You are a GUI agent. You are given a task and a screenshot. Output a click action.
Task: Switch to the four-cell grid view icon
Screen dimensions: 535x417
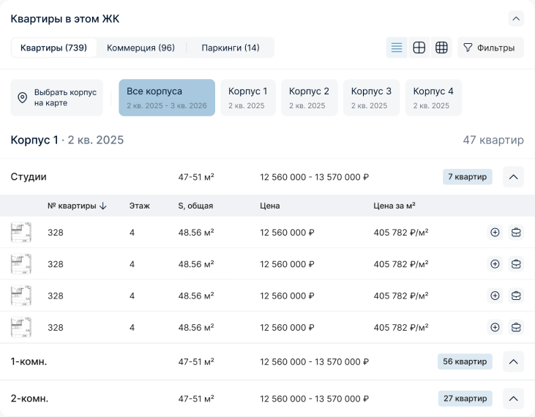point(419,48)
